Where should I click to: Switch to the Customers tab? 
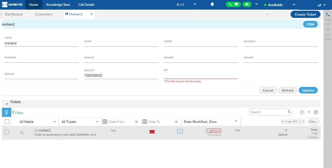coord(43,14)
